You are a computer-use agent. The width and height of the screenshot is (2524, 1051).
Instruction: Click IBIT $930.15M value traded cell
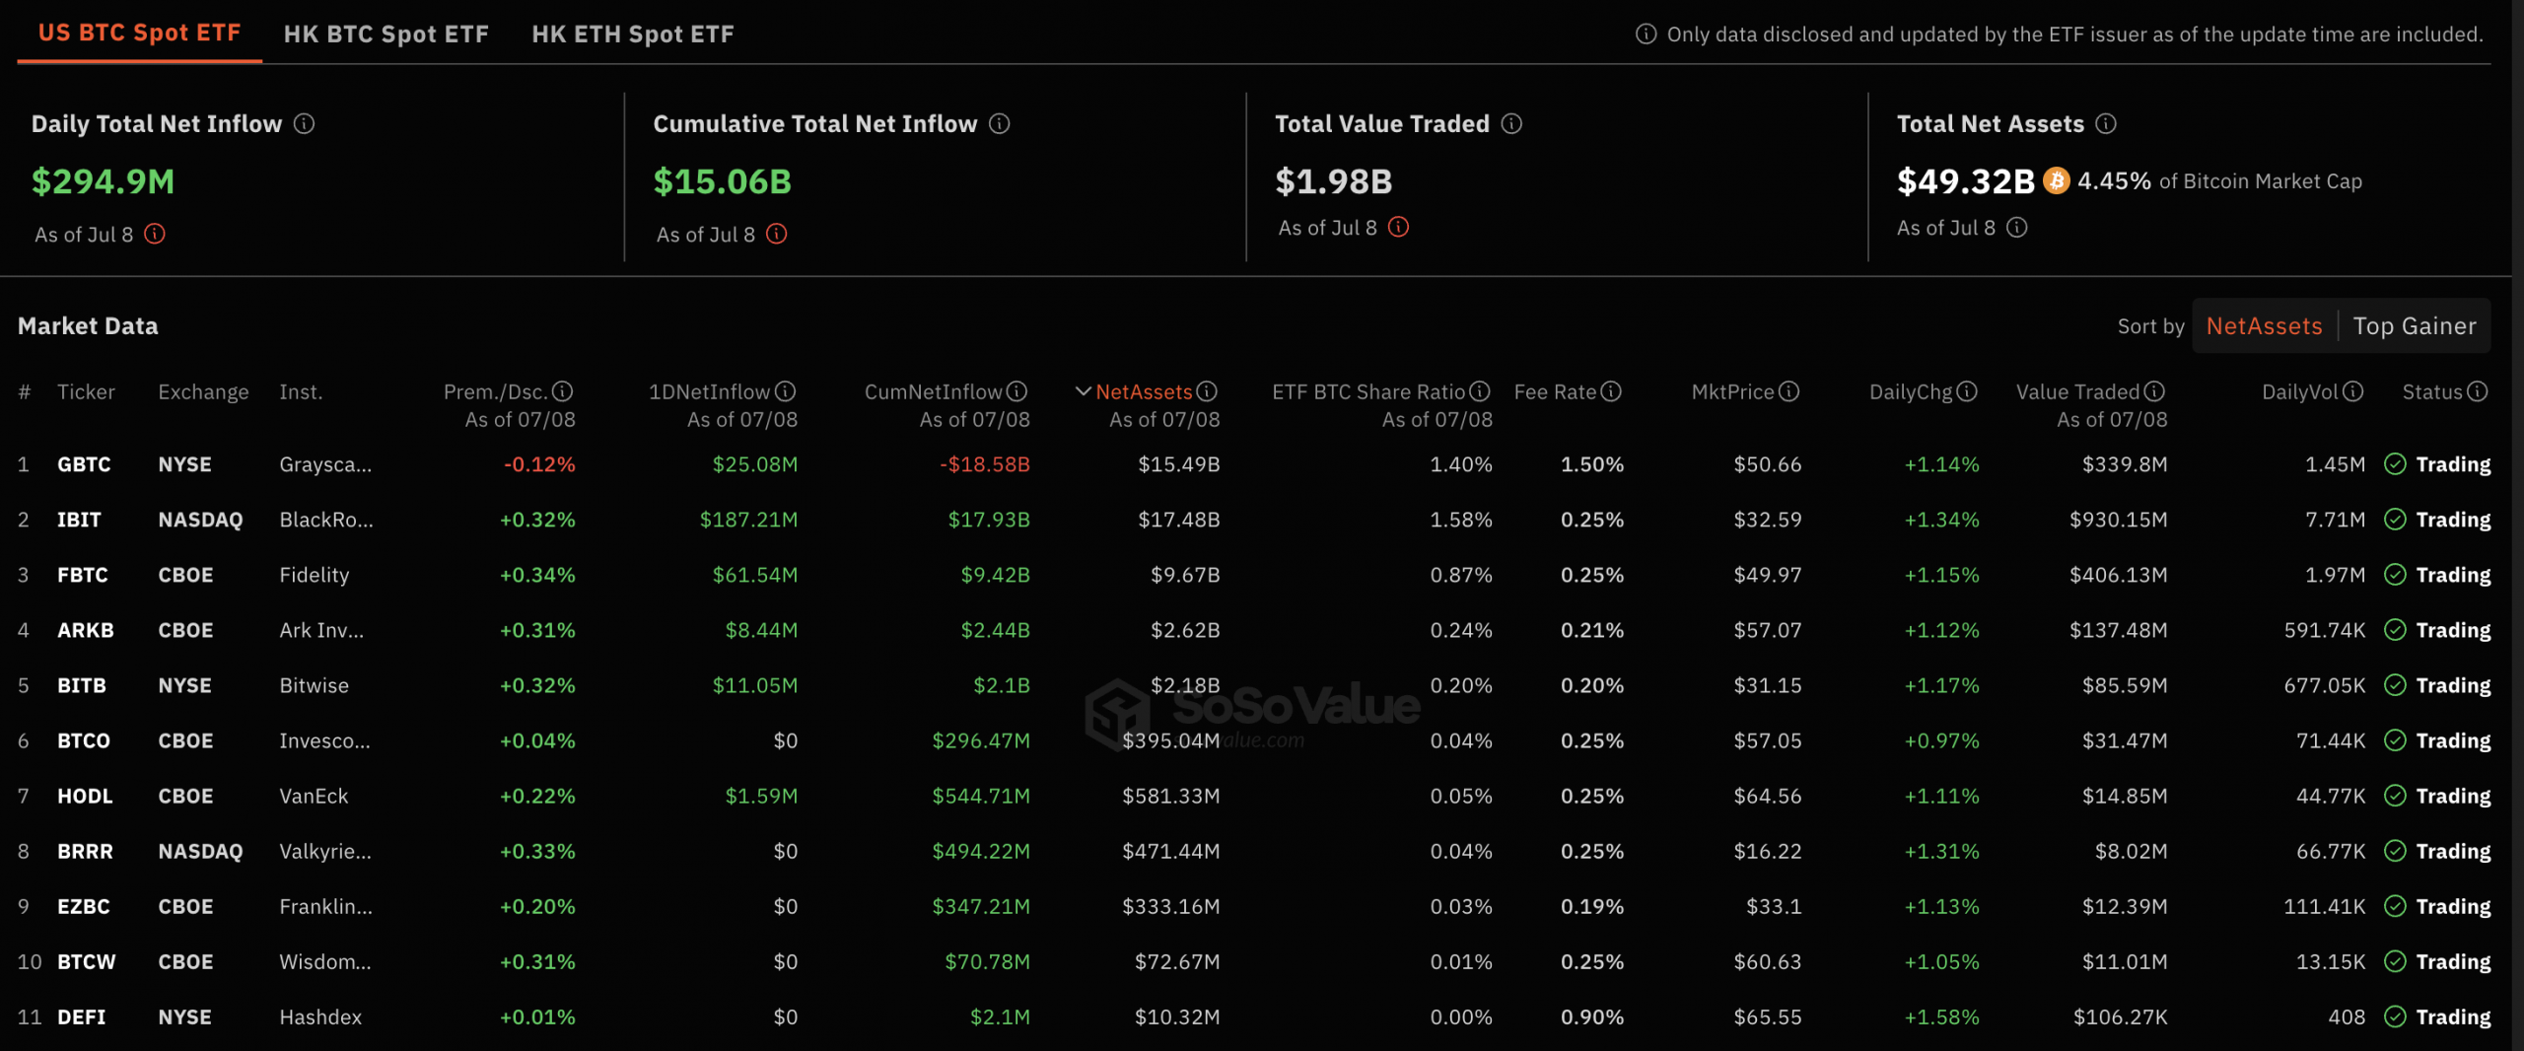coord(2119,519)
